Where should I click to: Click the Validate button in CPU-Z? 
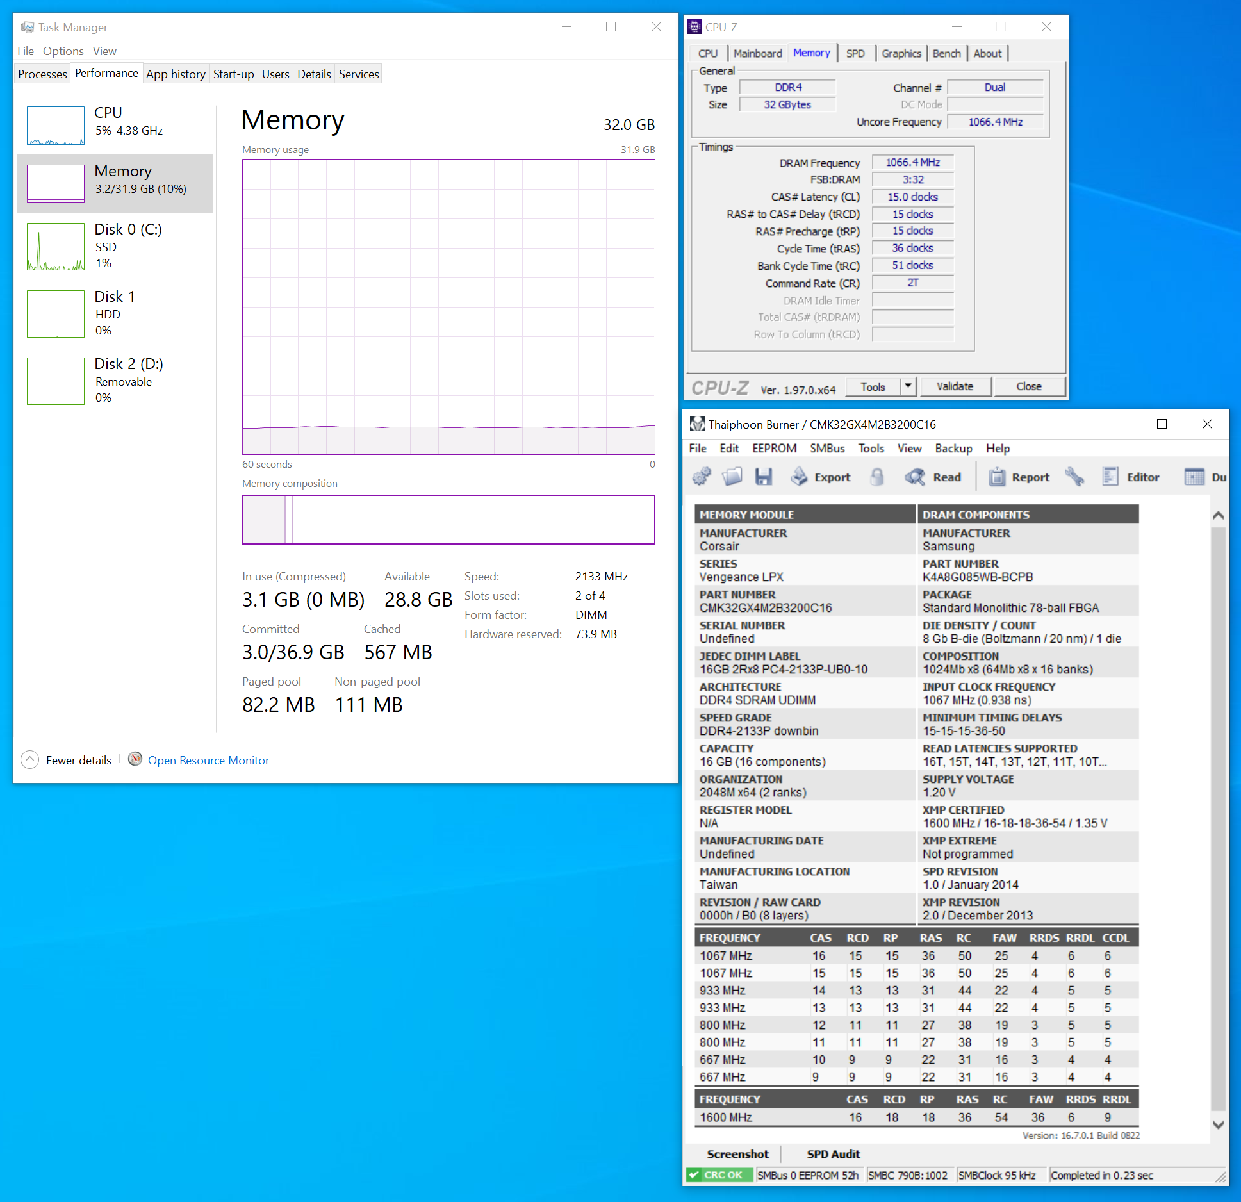(x=955, y=386)
